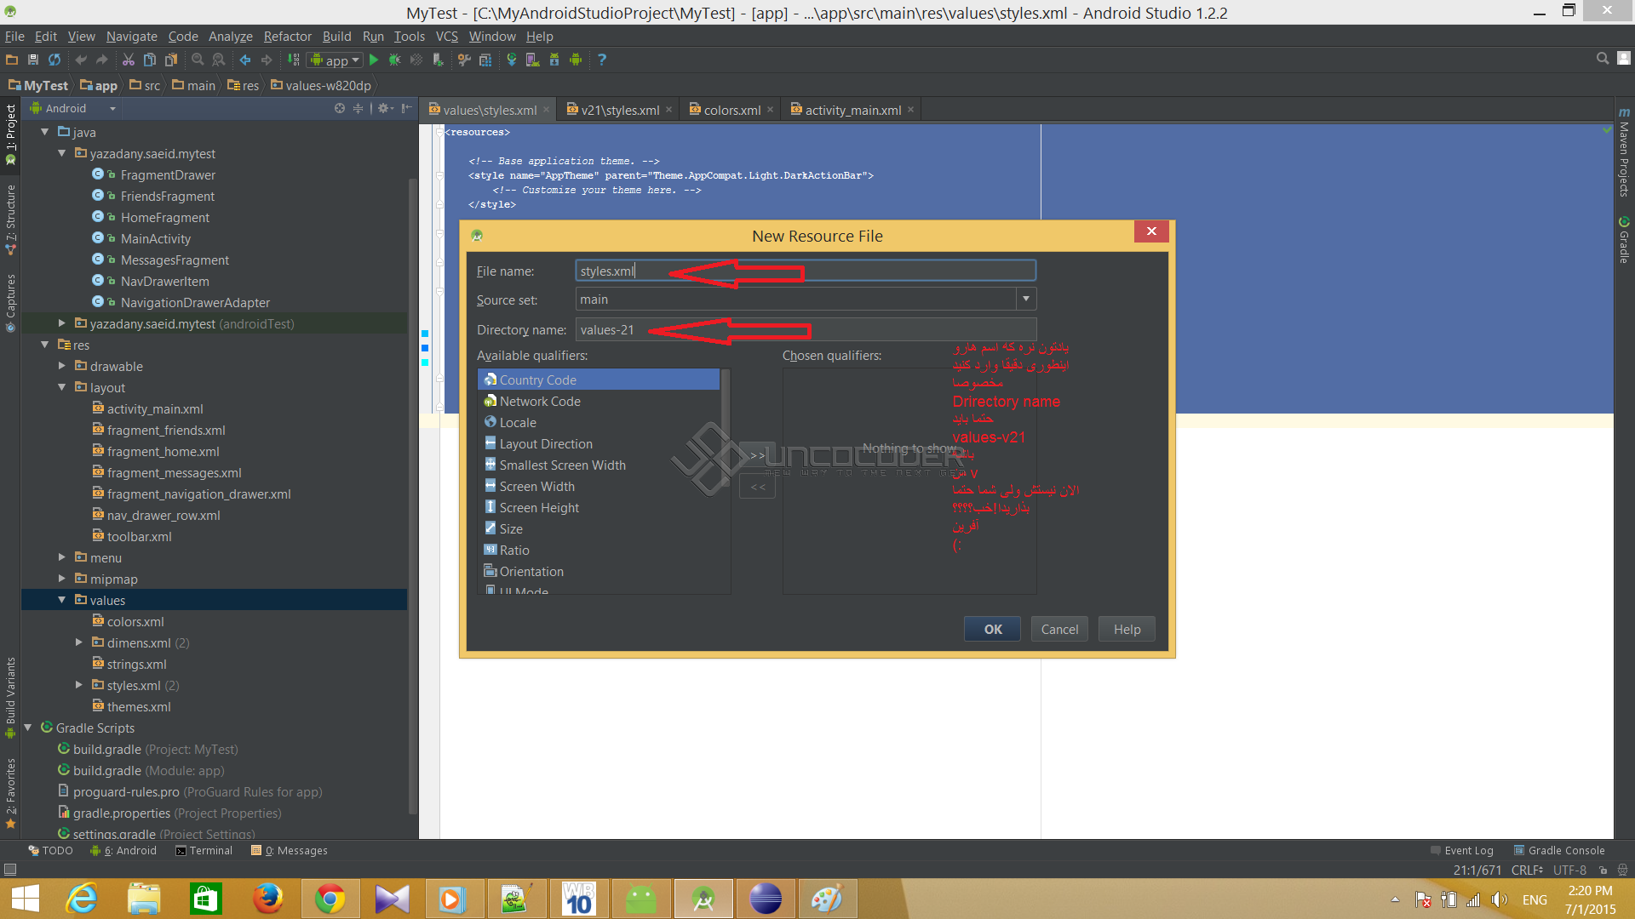Open the VCS menu

pyautogui.click(x=446, y=36)
